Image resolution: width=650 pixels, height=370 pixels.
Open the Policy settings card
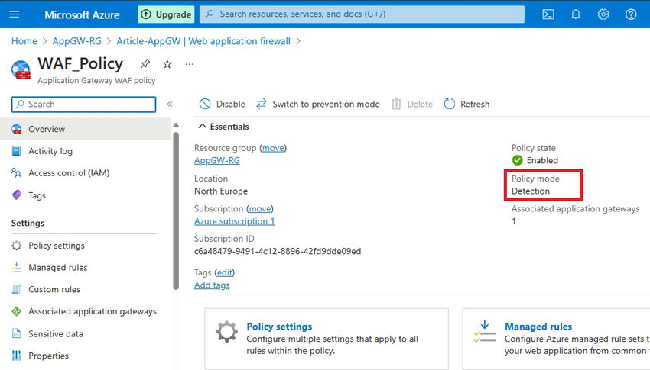pyautogui.click(x=327, y=339)
